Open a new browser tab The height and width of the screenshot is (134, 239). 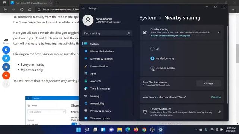click(57, 3)
